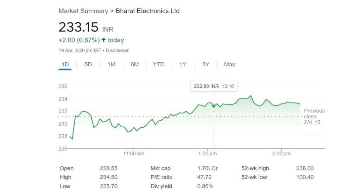Click the 3:00 pm axis label
Viewport: 344px width, 193px height.
(281, 154)
